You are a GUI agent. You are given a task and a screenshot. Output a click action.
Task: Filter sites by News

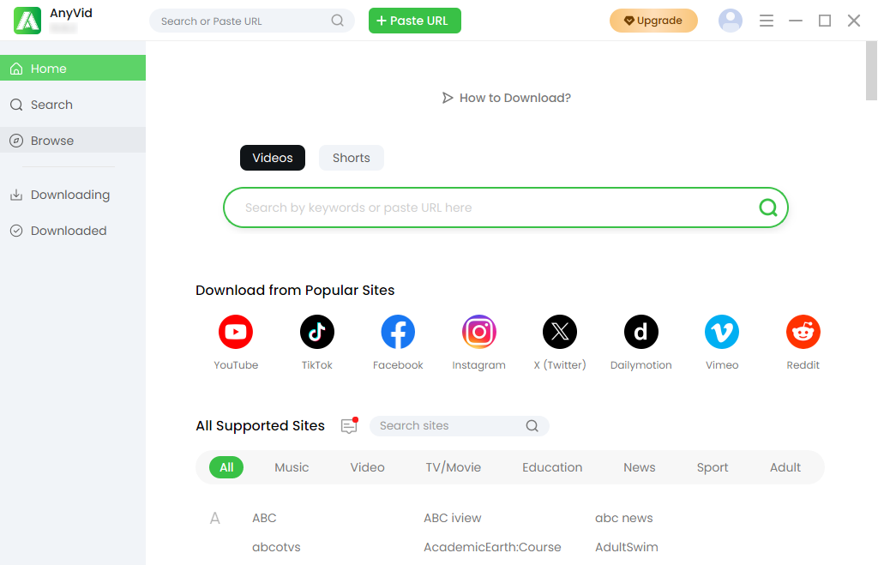[x=640, y=467]
